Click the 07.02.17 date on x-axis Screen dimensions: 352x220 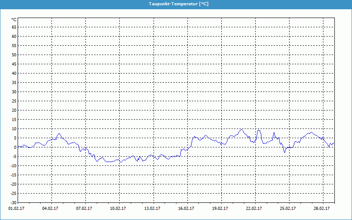tap(84, 209)
